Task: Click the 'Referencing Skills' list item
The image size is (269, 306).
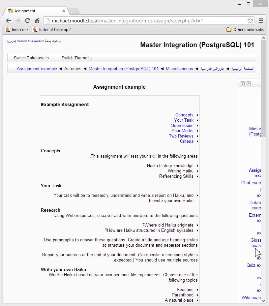Action: pyautogui.click(x=176, y=176)
